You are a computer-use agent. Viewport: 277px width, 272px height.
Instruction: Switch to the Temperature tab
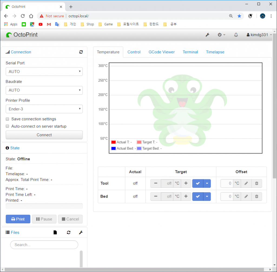(x=108, y=52)
